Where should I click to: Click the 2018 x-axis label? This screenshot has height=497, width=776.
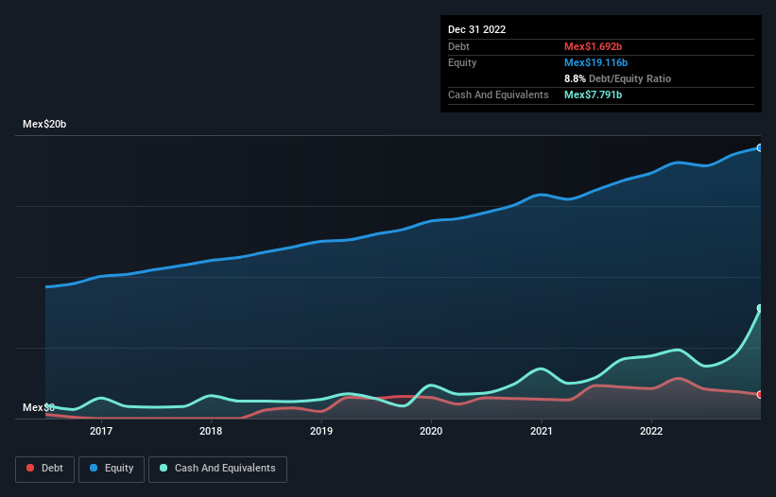pyautogui.click(x=211, y=431)
